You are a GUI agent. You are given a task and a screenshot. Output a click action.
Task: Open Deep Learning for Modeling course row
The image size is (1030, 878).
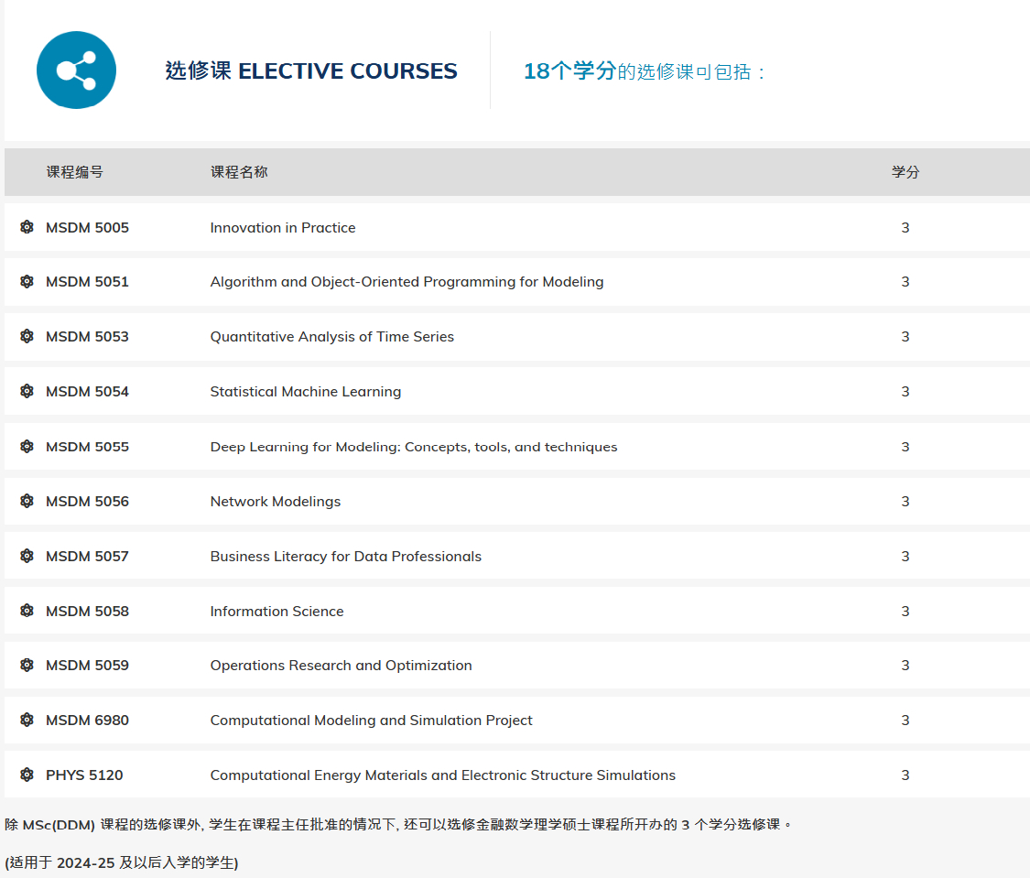pyautogui.click(x=413, y=447)
